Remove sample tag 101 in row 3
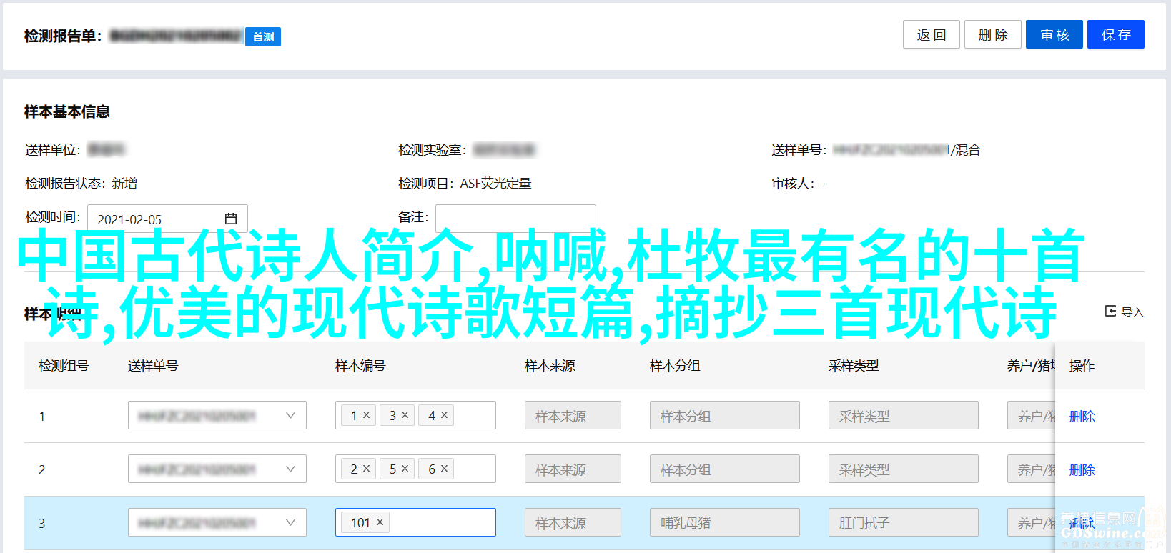The image size is (1171, 553). click(x=380, y=522)
